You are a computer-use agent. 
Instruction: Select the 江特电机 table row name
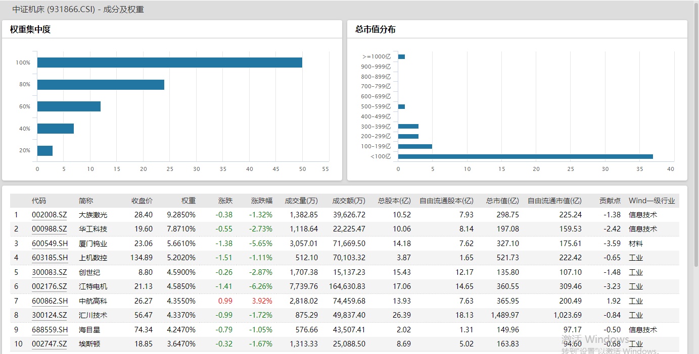[x=93, y=286]
